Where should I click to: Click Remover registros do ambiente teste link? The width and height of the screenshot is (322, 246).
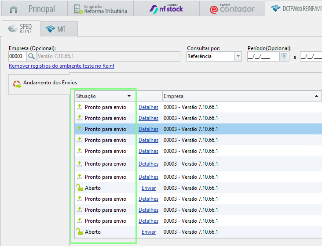click(62, 66)
